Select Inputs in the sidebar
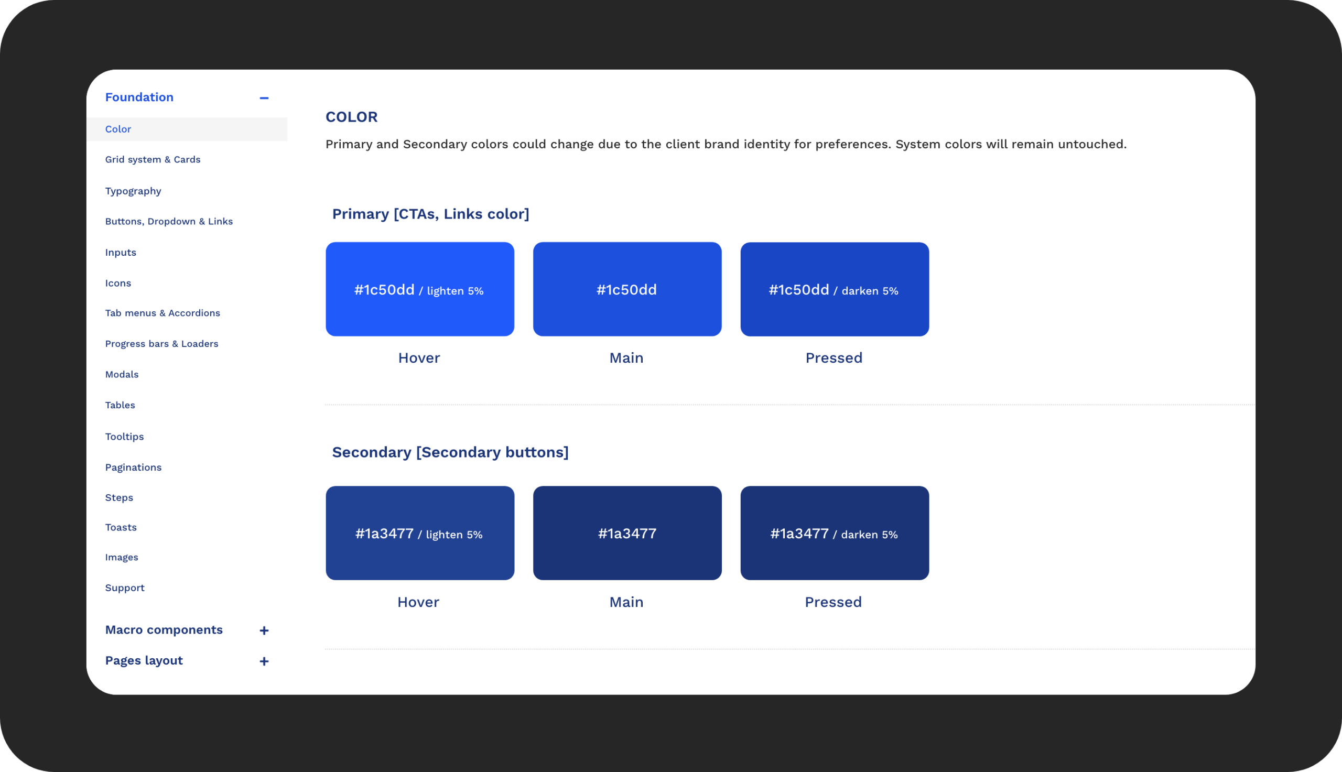The width and height of the screenshot is (1342, 772). [121, 253]
